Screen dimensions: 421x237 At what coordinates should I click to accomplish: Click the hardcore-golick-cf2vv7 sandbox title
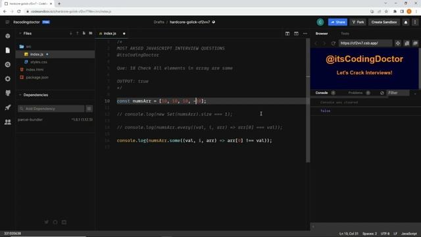(190, 22)
